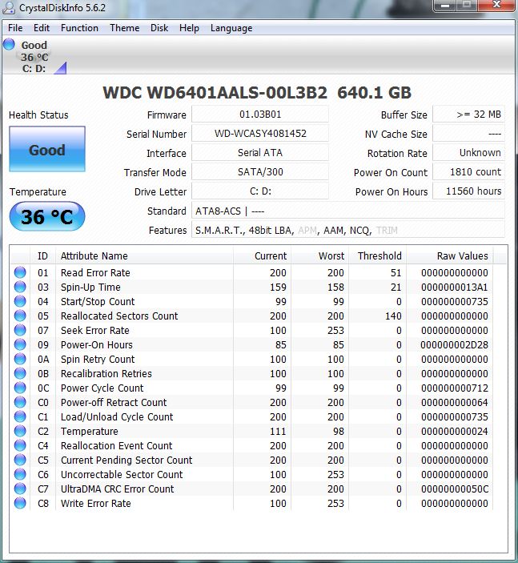Click the Interface field Serial ATA

(260, 153)
